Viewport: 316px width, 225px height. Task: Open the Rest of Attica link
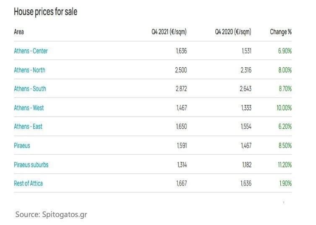pos(28,183)
